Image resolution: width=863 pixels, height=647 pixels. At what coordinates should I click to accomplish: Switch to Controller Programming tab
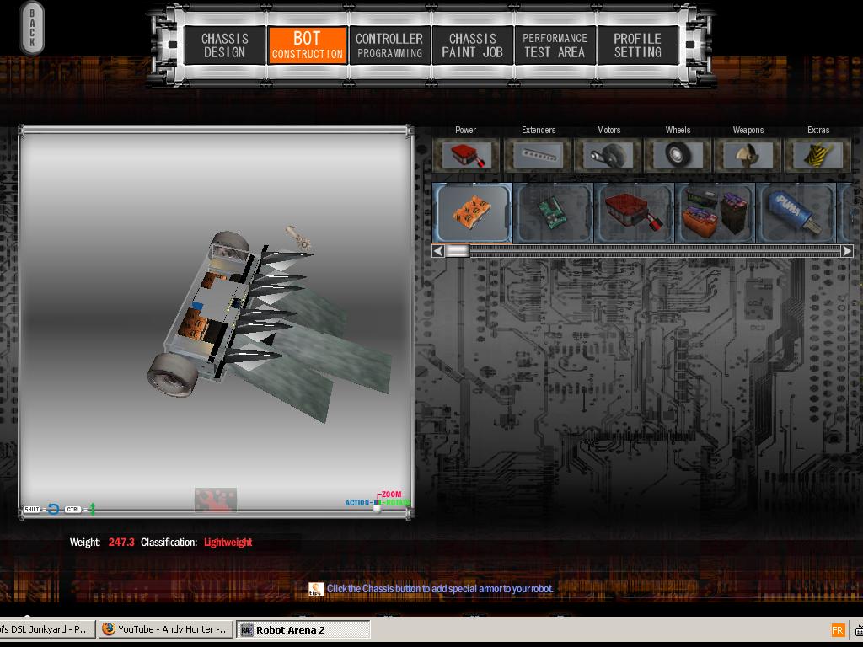(389, 45)
